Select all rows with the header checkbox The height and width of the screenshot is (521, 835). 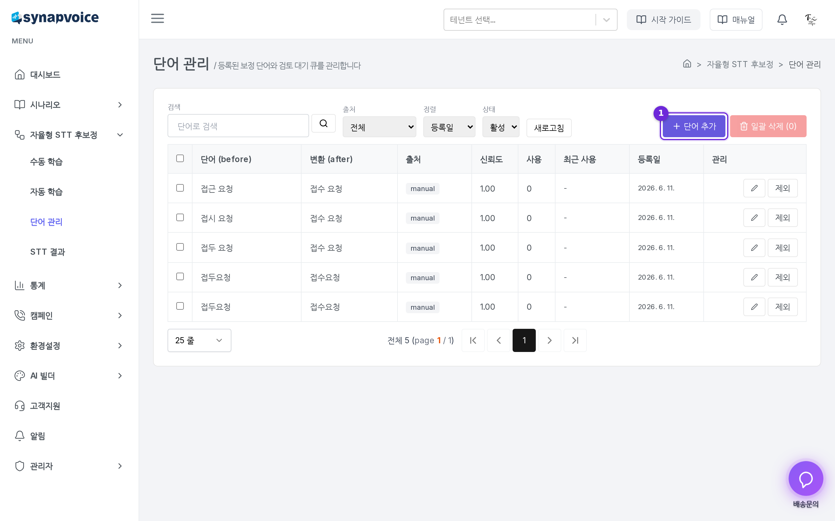click(x=180, y=159)
